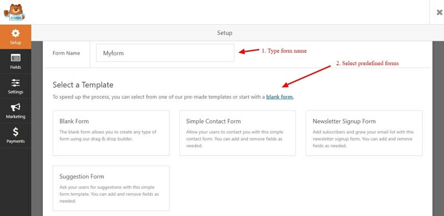The width and height of the screenshot is (444, 216).
Task: Click the Form Name label
Action: pos(66,53)
